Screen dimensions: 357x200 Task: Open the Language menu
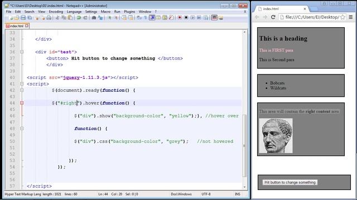tap(74, 12)
